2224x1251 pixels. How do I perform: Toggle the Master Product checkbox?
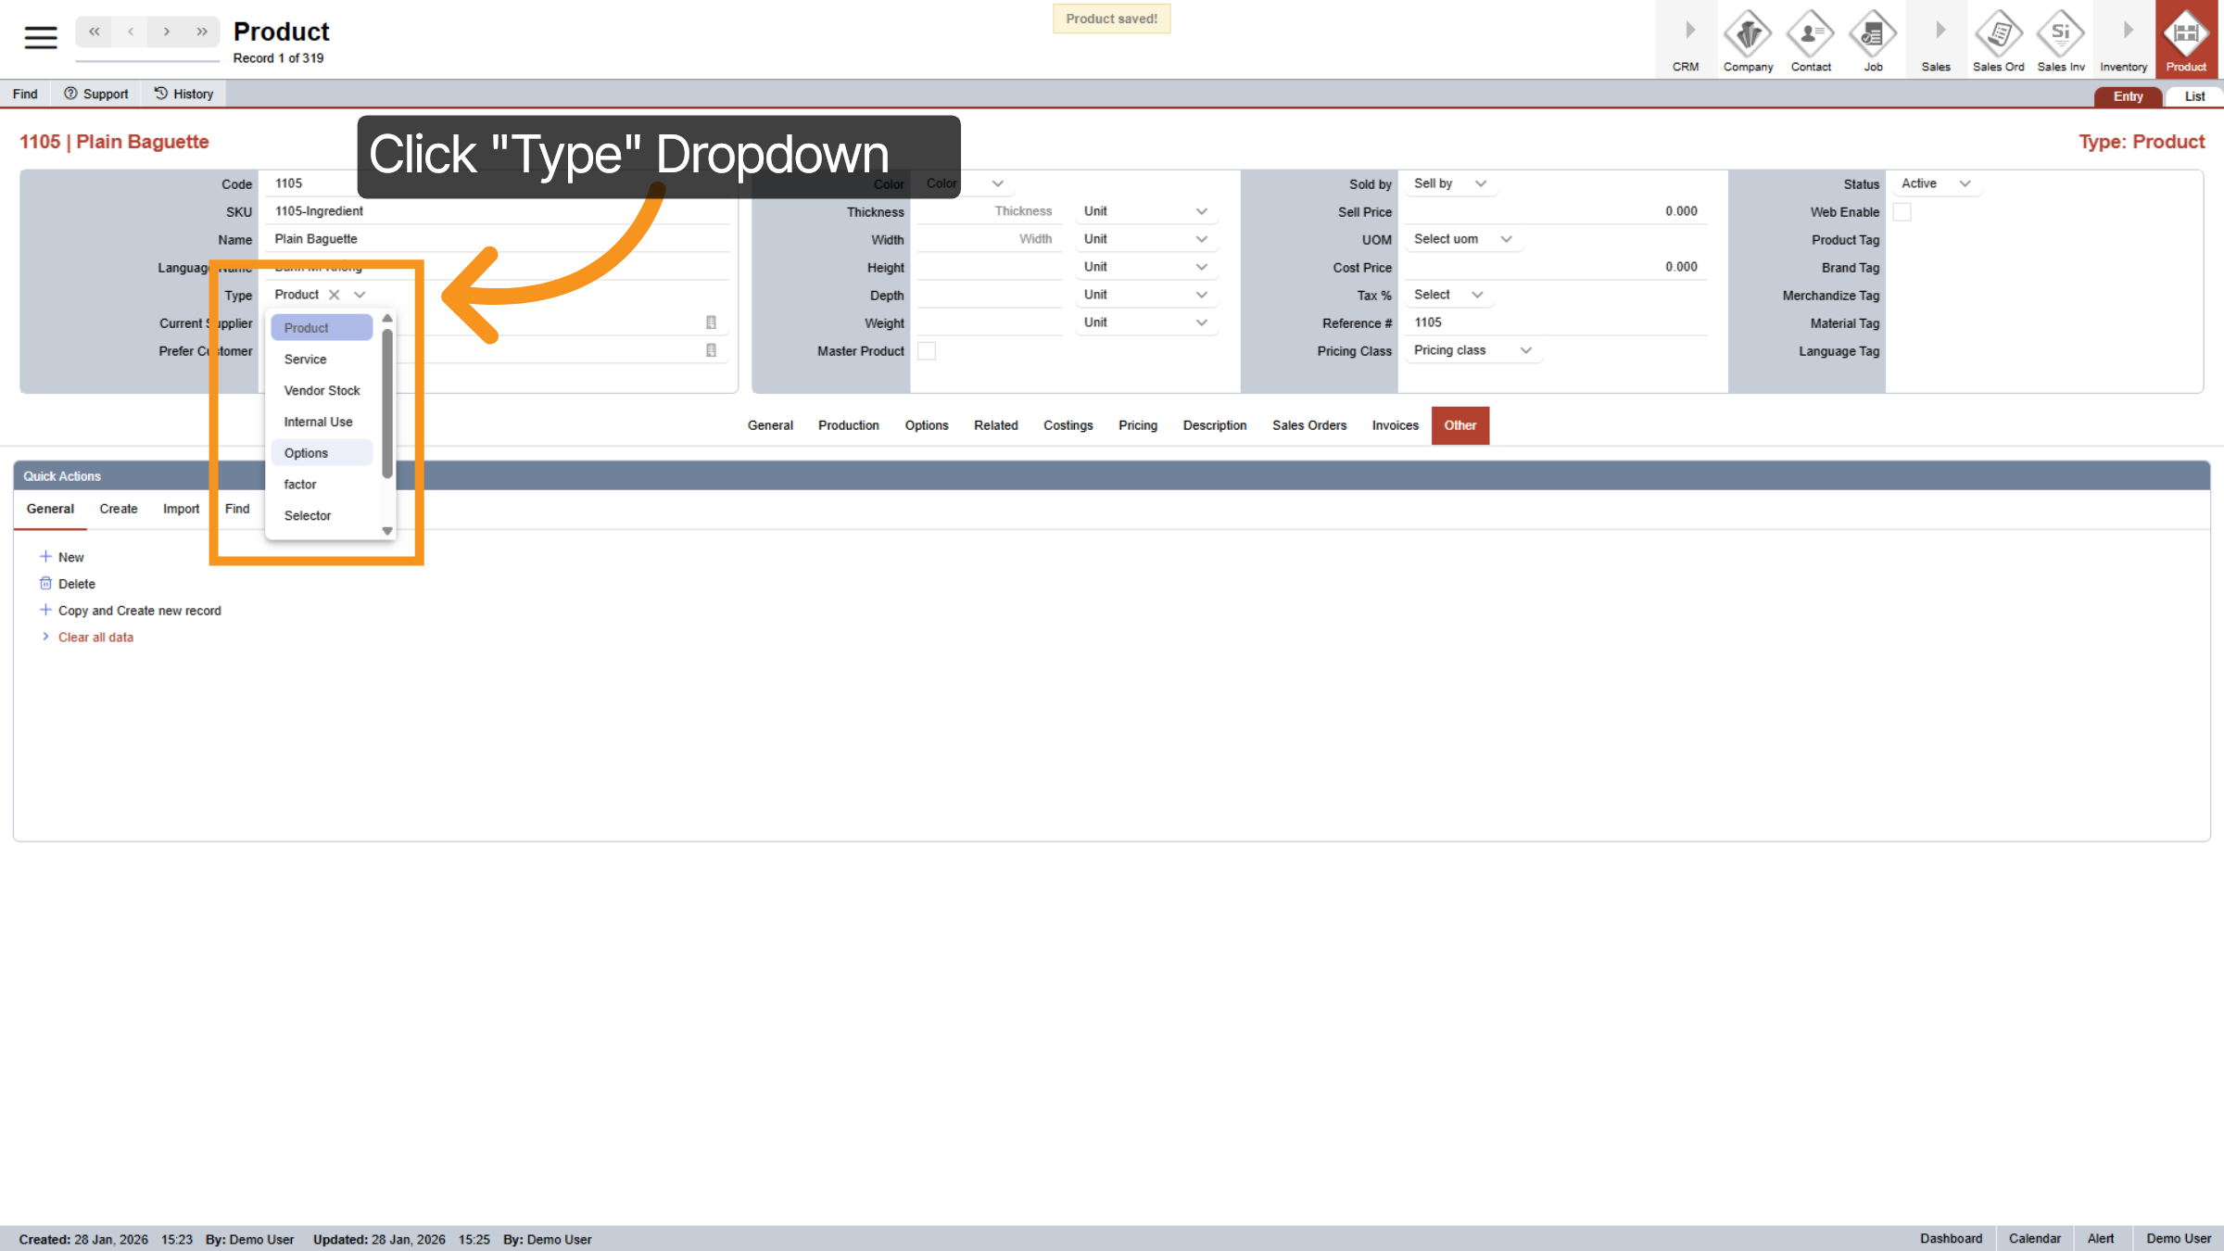coord(927,351)
